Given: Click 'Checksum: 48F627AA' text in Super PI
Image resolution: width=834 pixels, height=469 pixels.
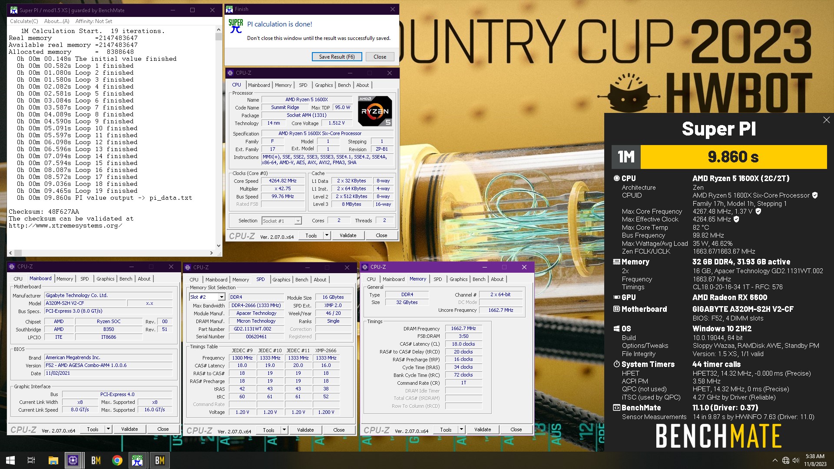Looking at the screenshot, I should [44, 212].
